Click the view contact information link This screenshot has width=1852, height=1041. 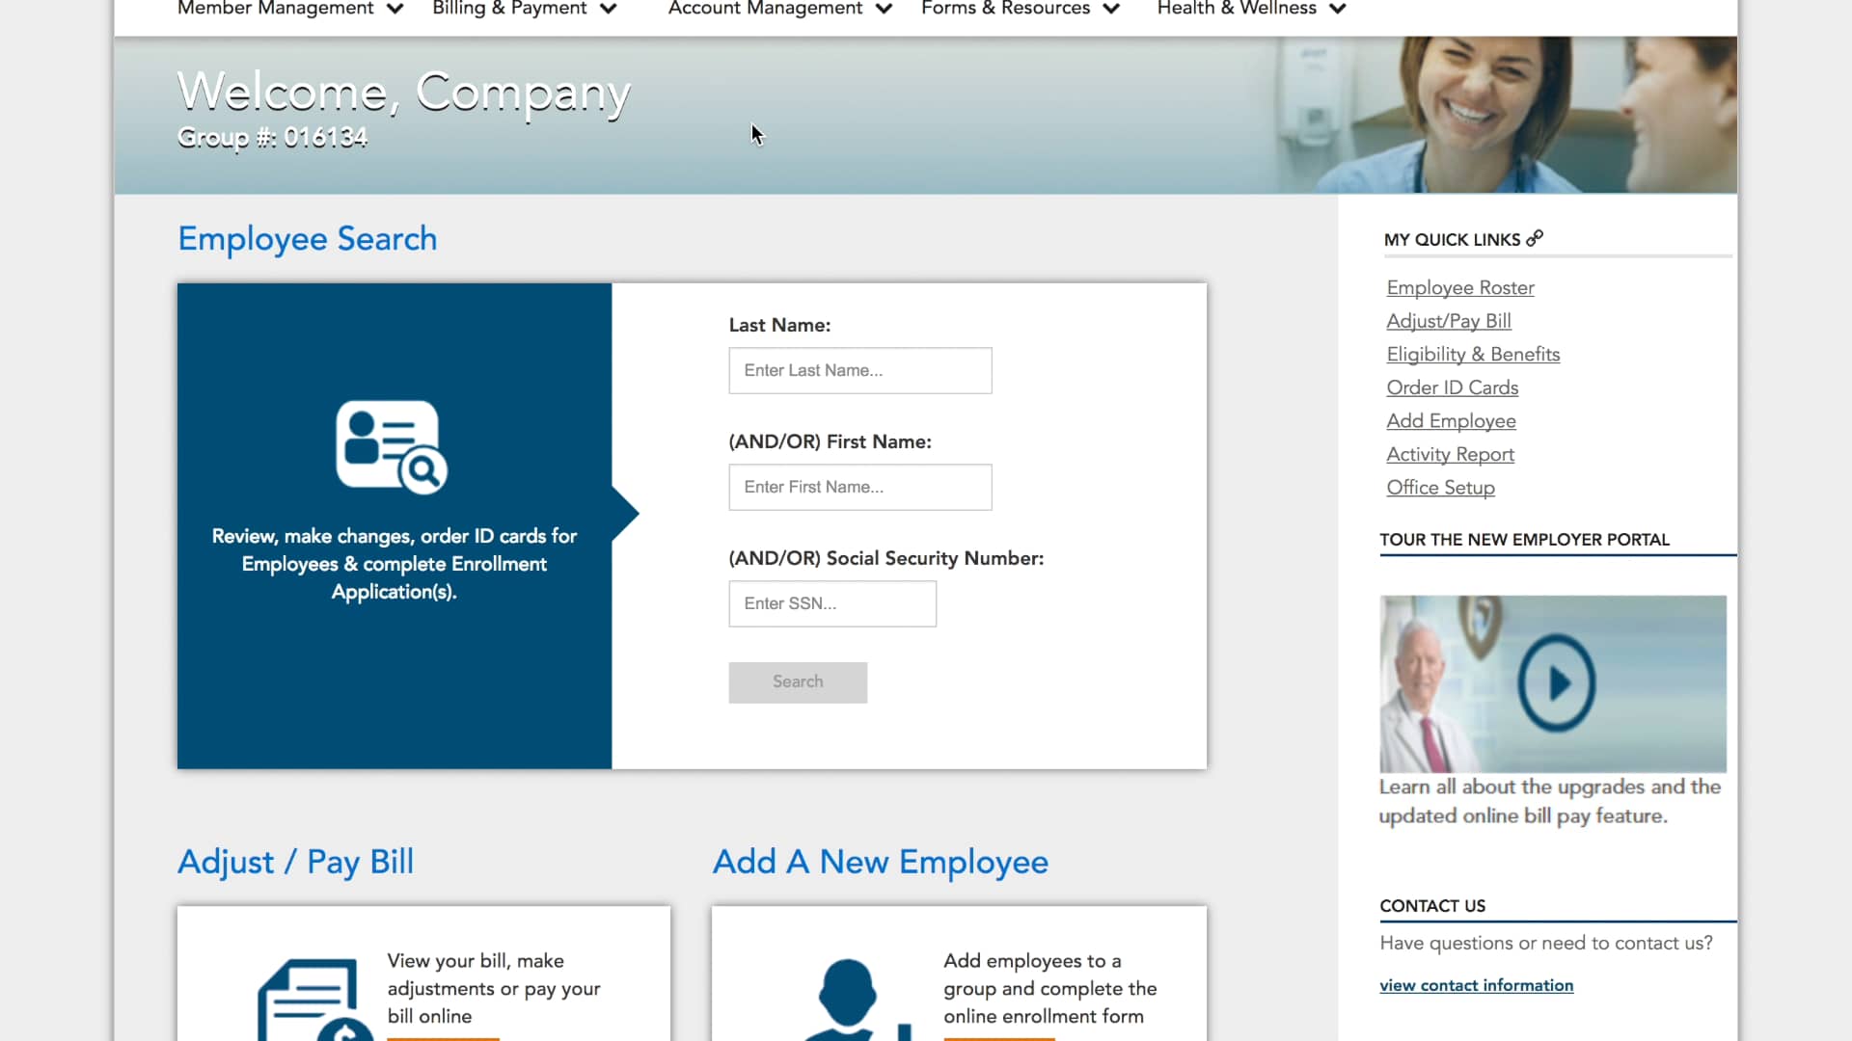[1476, 984]
